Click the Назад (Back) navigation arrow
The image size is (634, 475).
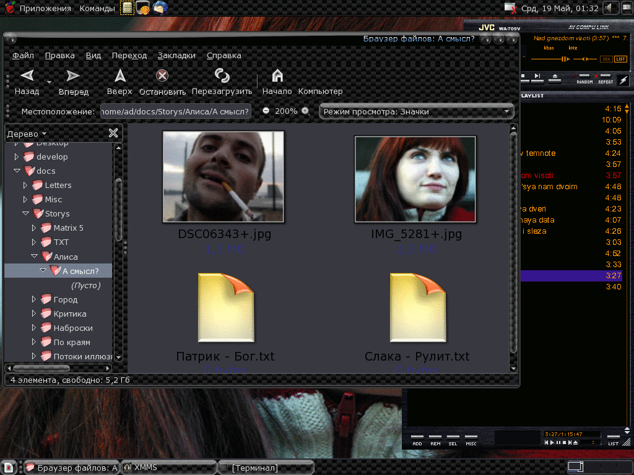tap(27, 76)
